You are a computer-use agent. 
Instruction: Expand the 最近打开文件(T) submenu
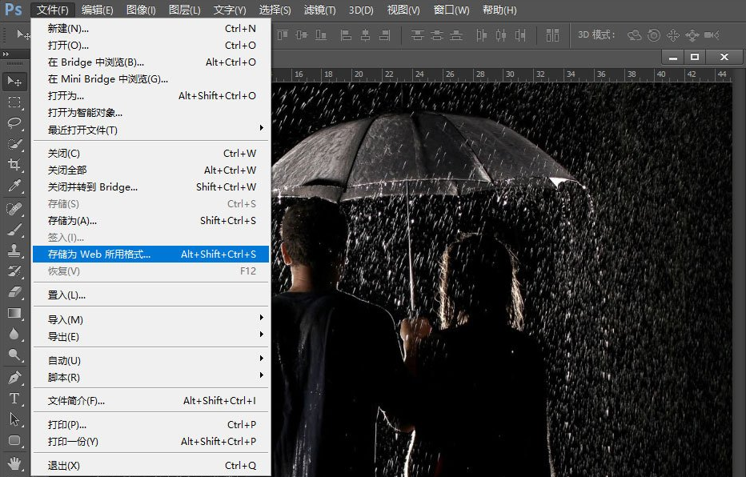point(151,130)
